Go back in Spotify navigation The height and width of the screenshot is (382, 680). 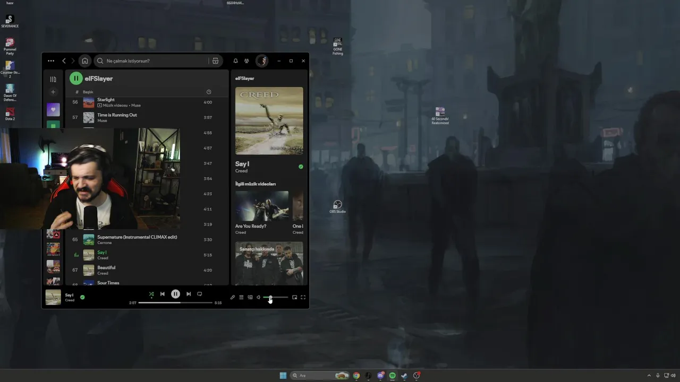[x=64, y=61]
